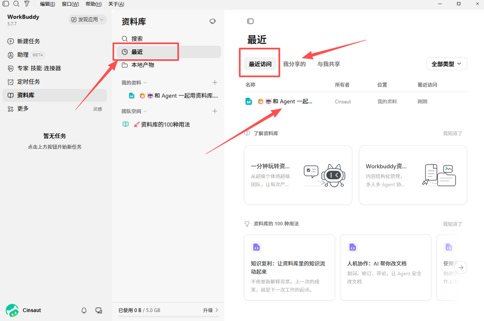Dismiss 了解资料库 with 我知道了
Image resolution: width=484 pixels, height=321 pixels.
click(x=453, y=133)
